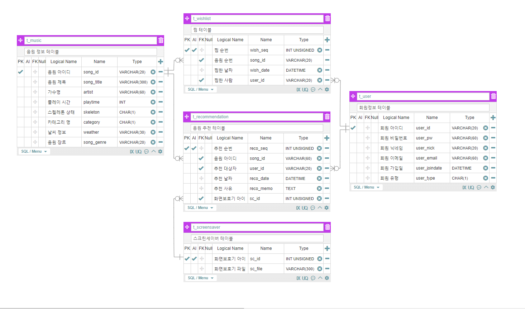Click the trash icon on t_user table

point(493,96)
